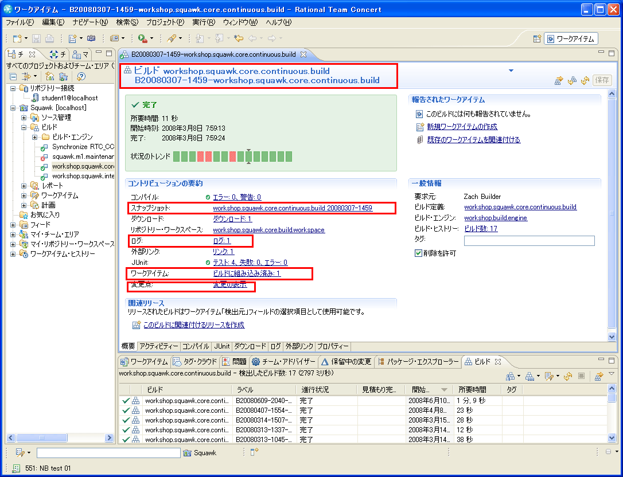
Task: Click the workshop.build.engine link
Action: 496,218
